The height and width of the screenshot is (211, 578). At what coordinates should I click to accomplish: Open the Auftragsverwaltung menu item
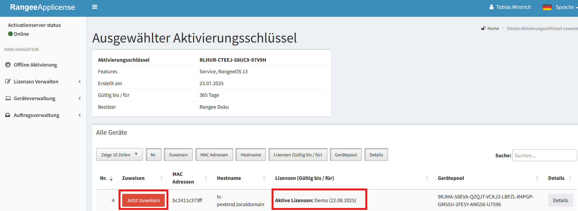coord(36,115)
